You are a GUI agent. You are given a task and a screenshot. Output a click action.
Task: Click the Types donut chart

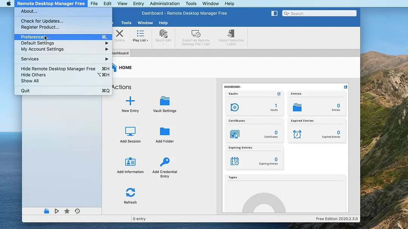pyautogui.click(x=264, y=203)
